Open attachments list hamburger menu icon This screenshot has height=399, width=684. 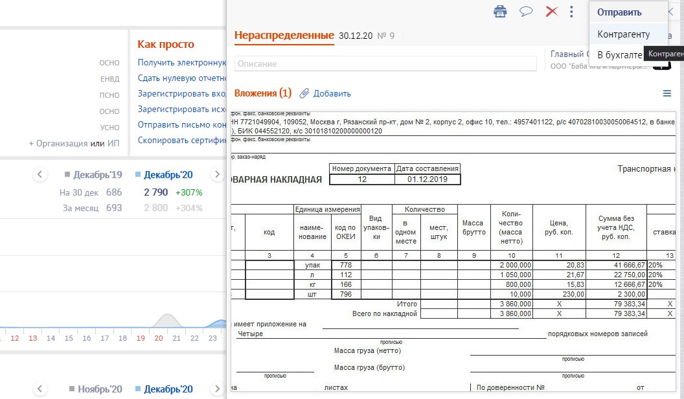click(667, 93)
